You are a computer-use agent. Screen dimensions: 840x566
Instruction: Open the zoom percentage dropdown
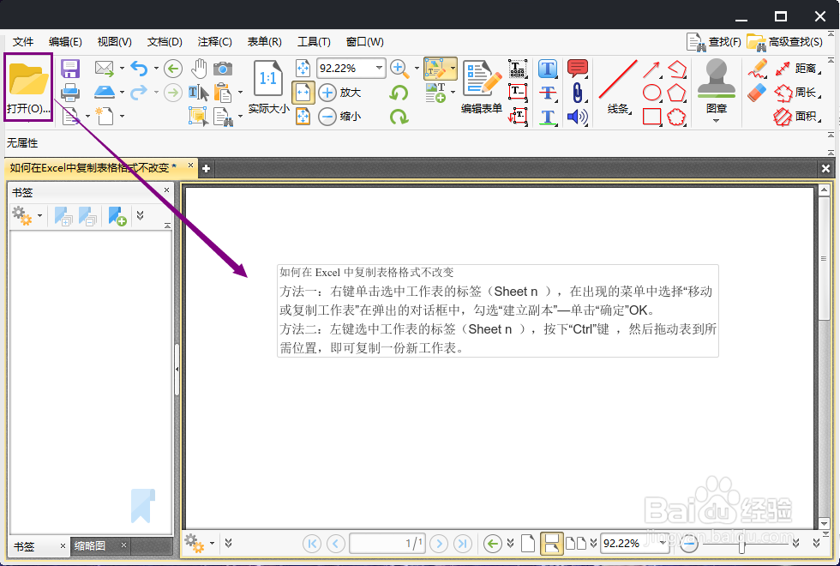coord(377,67)
